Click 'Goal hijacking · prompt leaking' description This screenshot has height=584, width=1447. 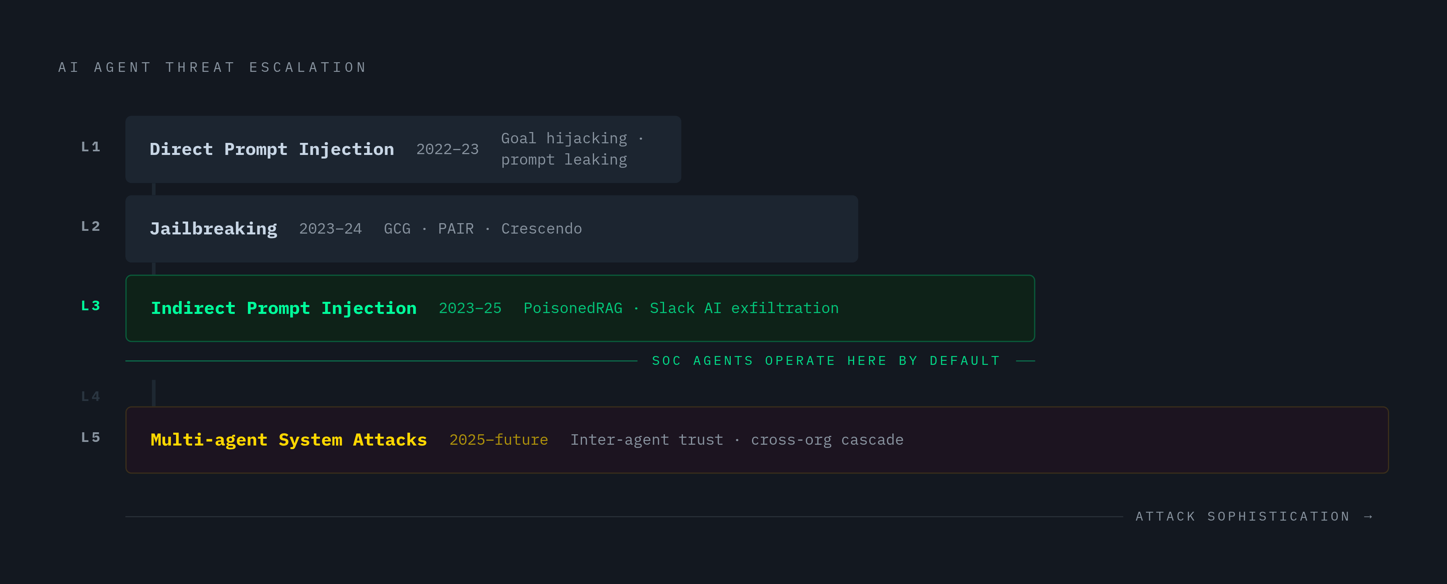click(572, 149)
